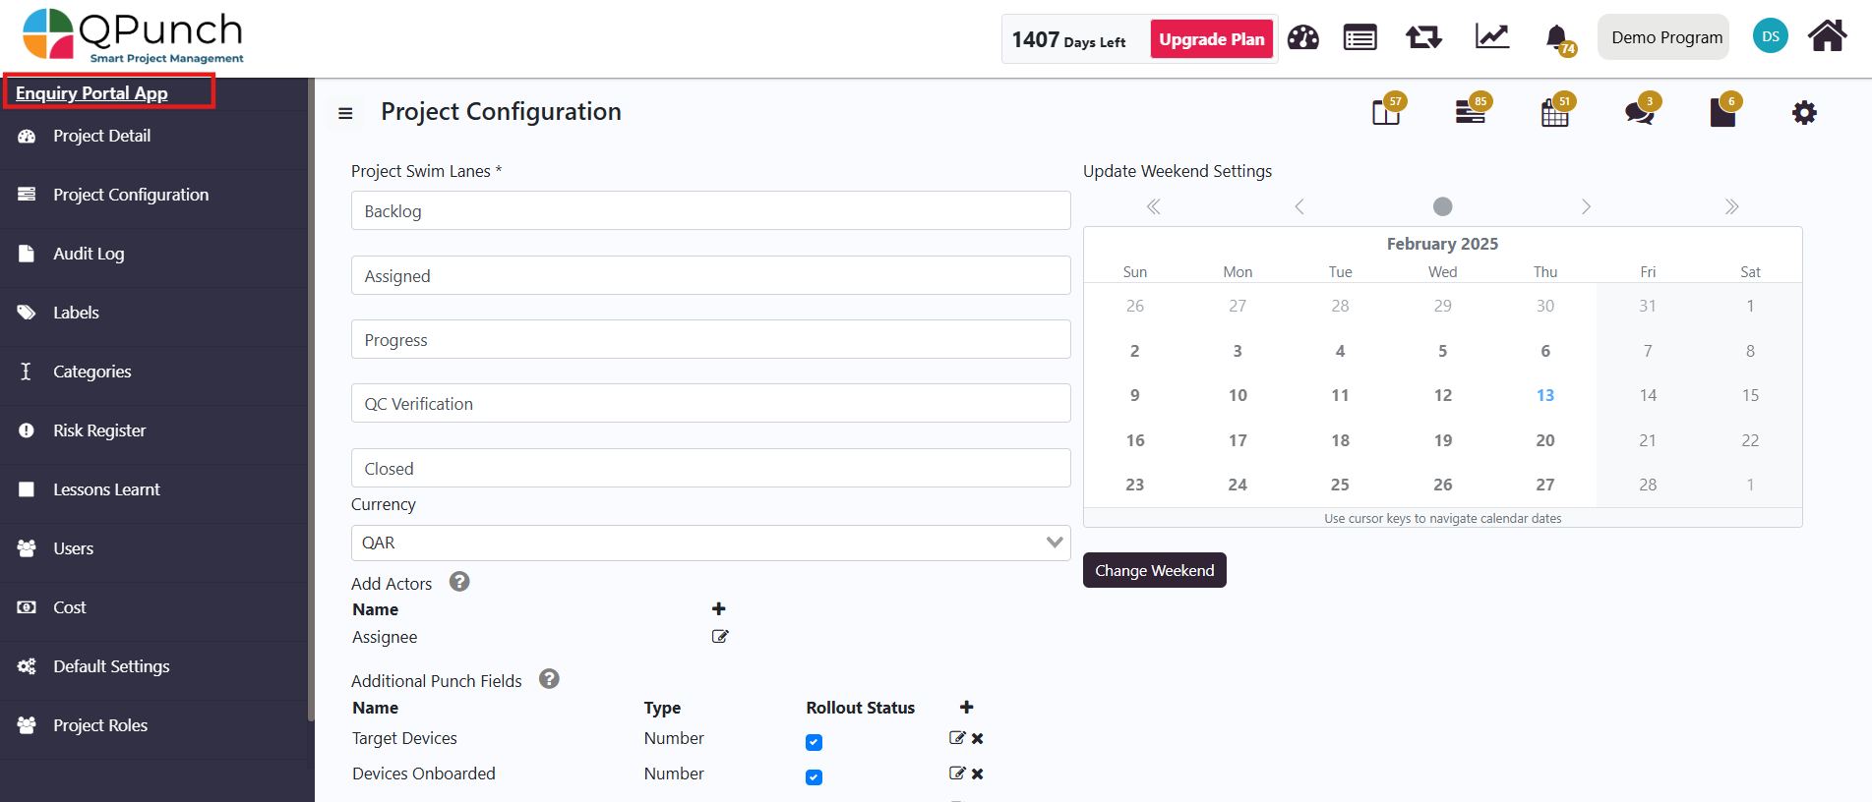Select February 13 in calendar
Screen dimensions: 1872x802
click(x=1545, y=395)
